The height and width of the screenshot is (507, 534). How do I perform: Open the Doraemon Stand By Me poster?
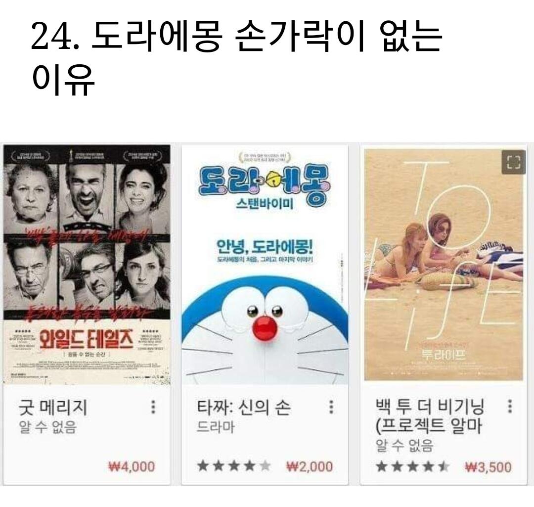265,265
